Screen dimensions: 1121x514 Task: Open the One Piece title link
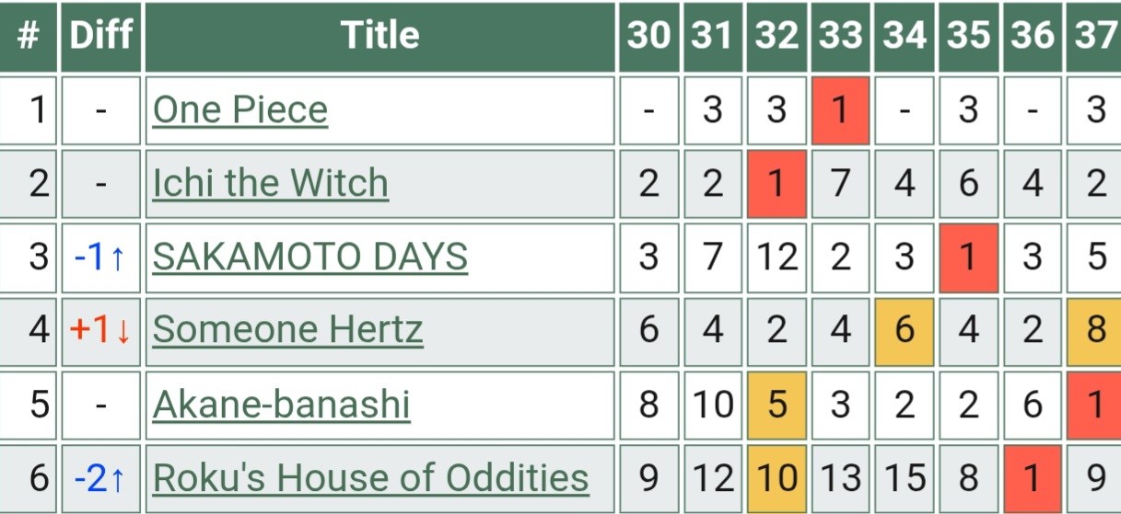(240, 110)
